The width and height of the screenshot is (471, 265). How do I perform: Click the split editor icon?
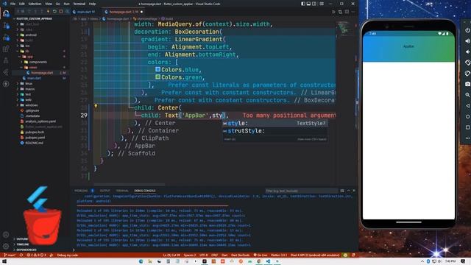pyautogui.click(x=347, y=12)
